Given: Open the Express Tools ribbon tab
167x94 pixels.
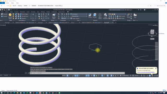Looking at the screenshot, I should point(62,12).
